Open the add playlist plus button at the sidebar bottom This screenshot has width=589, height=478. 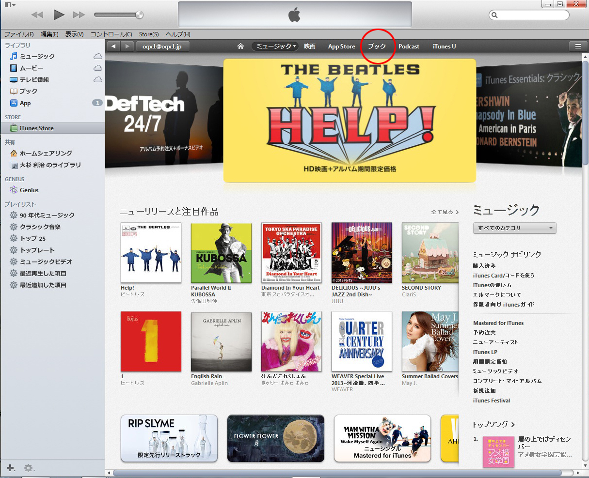[11, 468]
